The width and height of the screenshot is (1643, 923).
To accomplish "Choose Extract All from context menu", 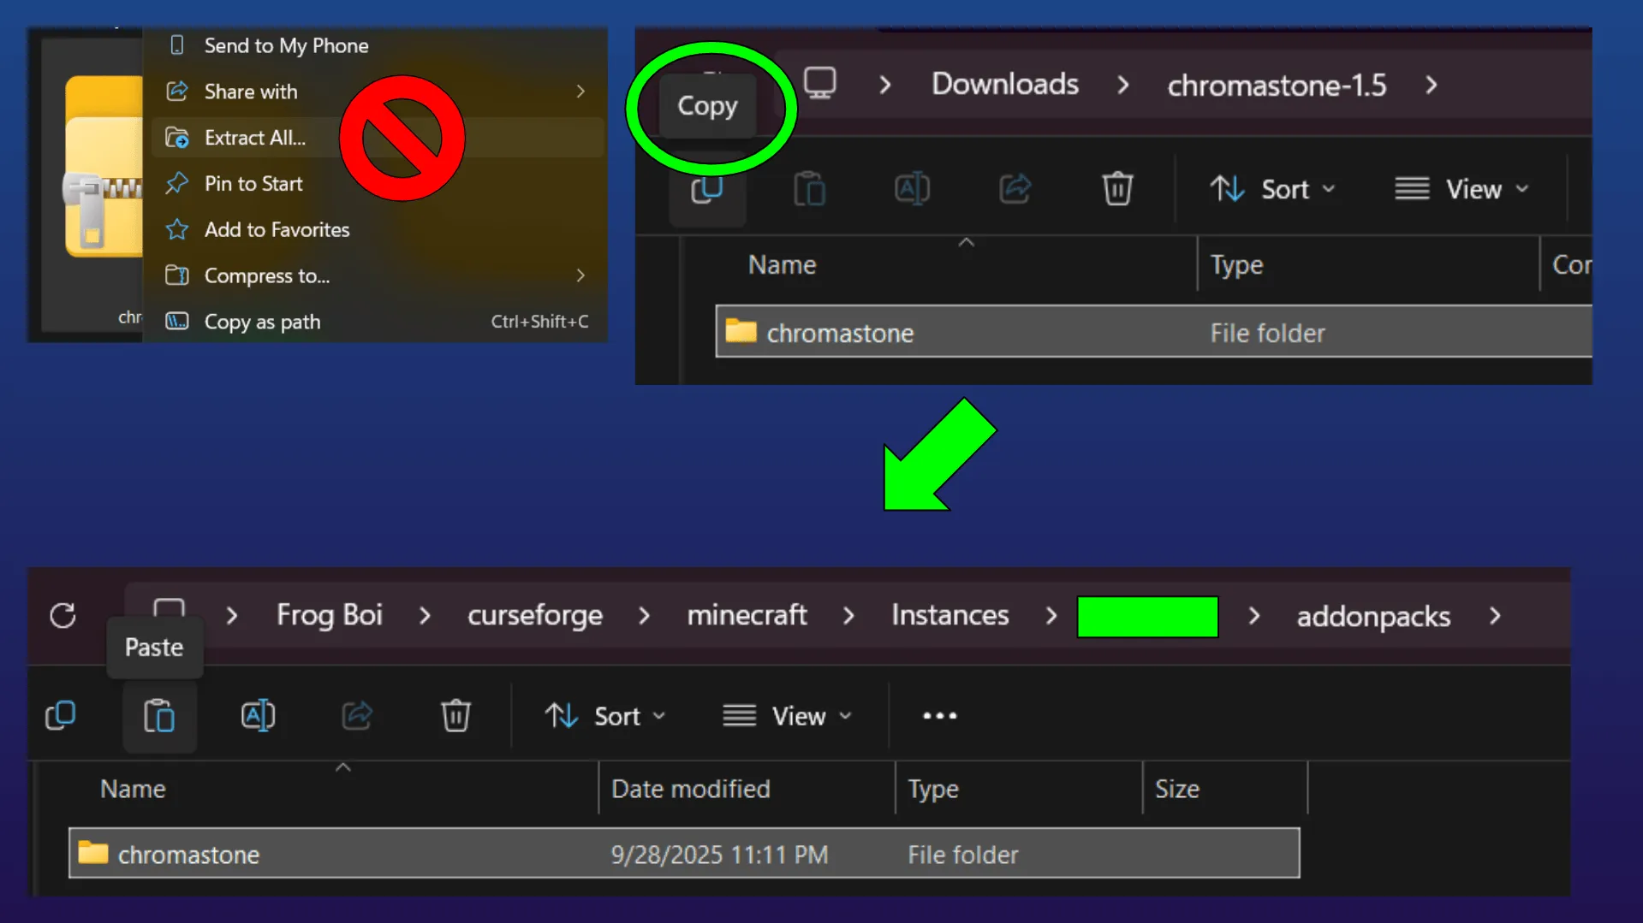I will click(255, 138).
